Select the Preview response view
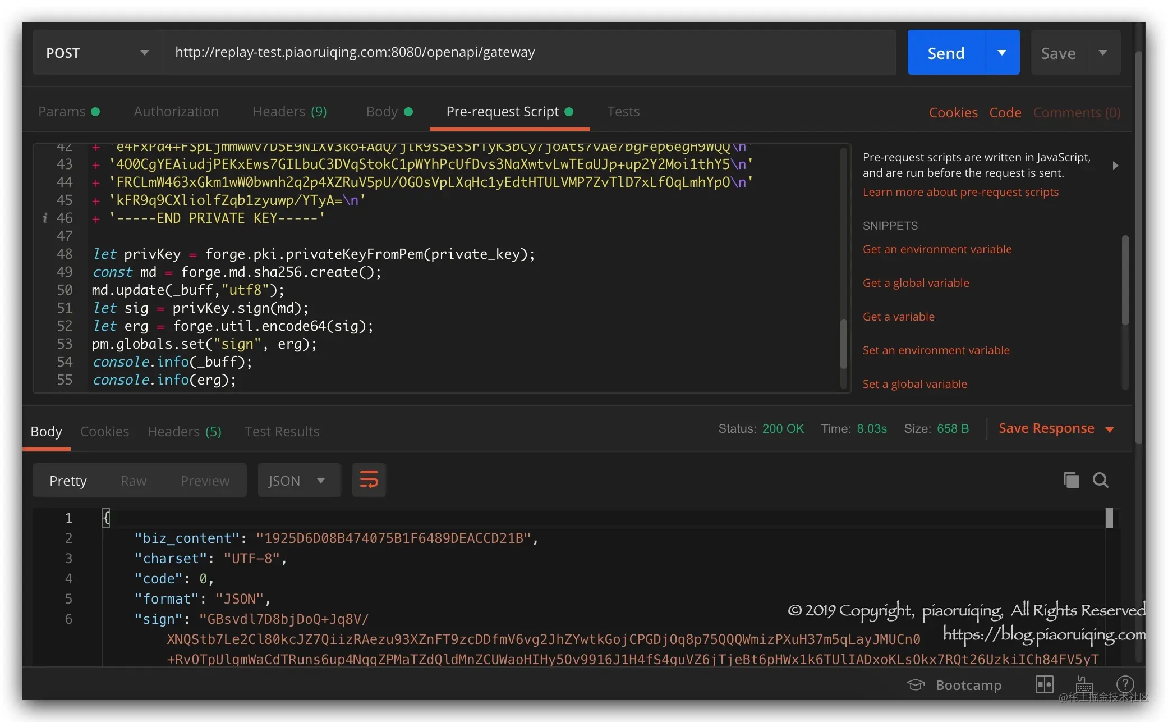This screenshot has width=1168, height=722. [205, 481]
